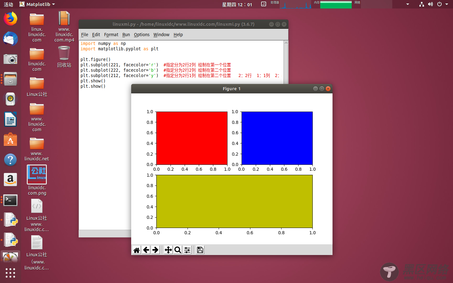Select Matplotlib figure icon in dock
The height and width of the screenshot is (283, 453).
(x=10, y=258)
